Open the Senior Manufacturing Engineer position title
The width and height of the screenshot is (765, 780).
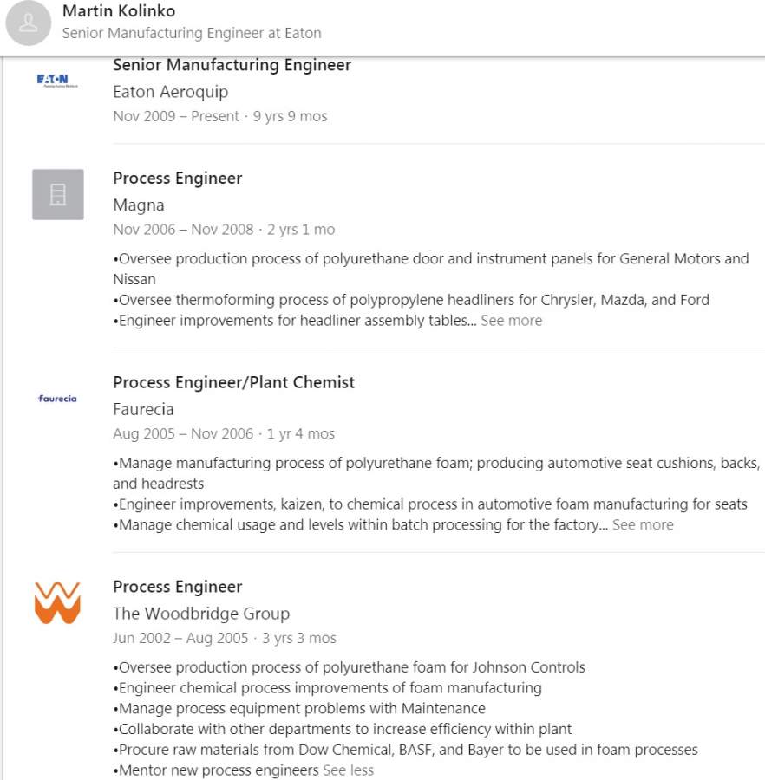coord(232,65)
